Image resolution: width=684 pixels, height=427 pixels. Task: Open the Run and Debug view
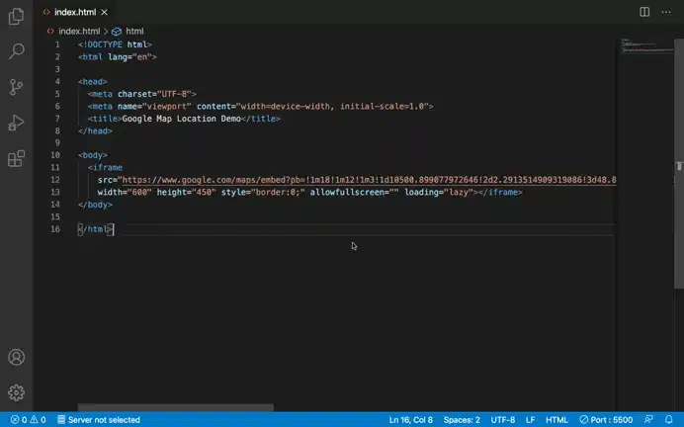pos(16,123)
